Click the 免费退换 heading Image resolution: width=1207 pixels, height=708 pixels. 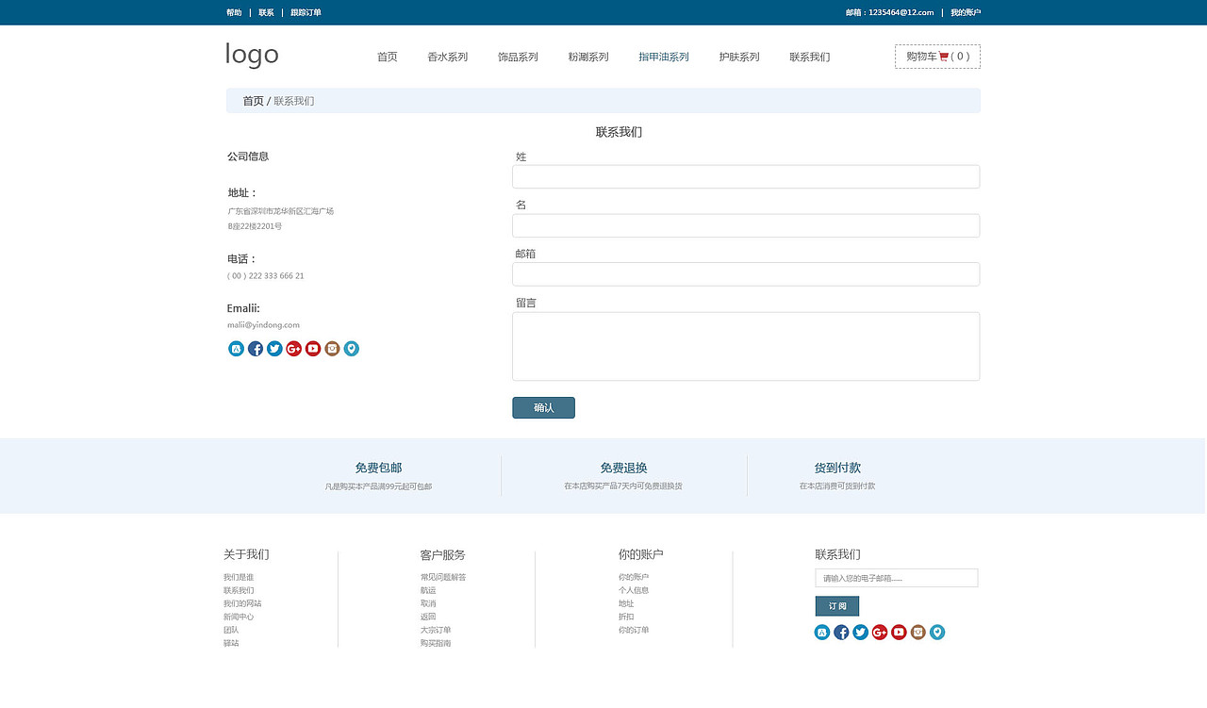click(x=623, y=468)
